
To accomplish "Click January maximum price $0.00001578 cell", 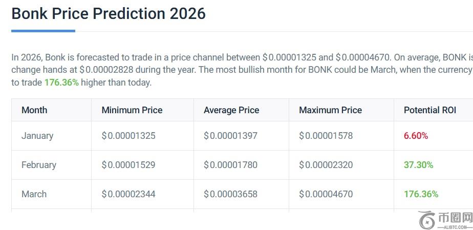I will tap(326, 136).
